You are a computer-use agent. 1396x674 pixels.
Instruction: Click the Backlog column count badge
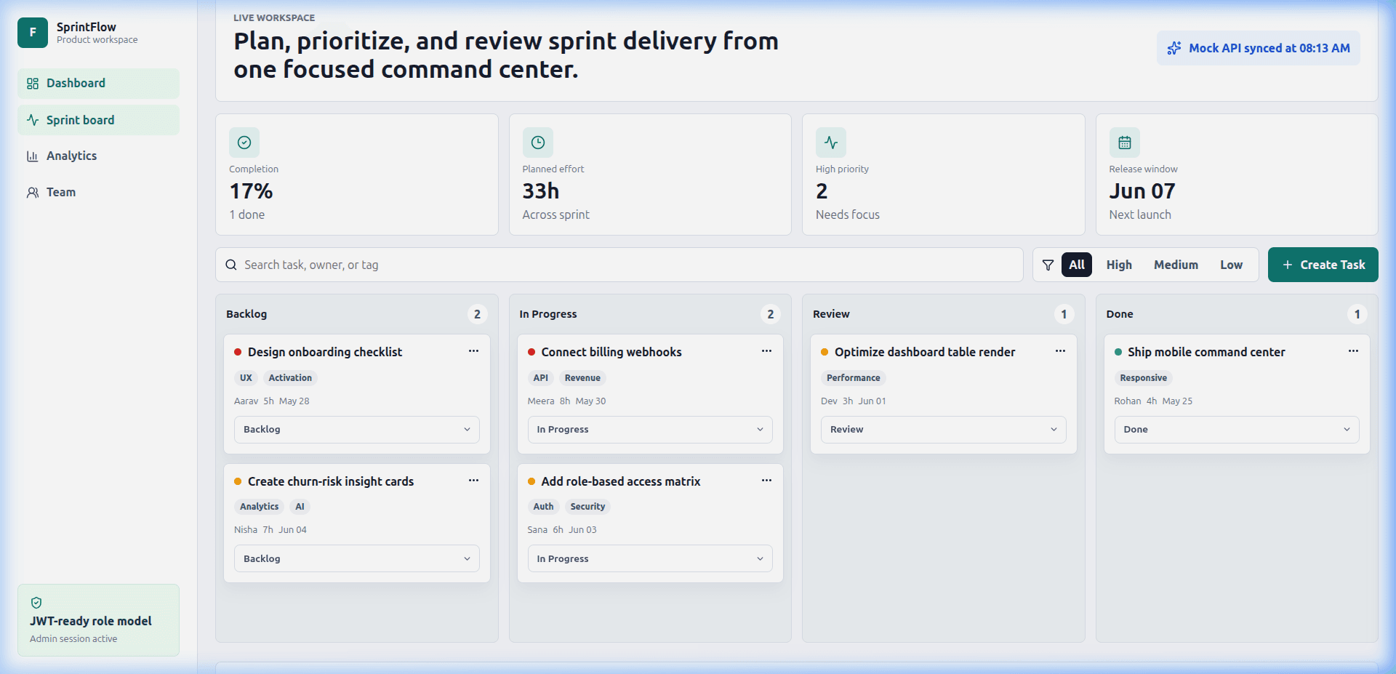click(477, 314)
